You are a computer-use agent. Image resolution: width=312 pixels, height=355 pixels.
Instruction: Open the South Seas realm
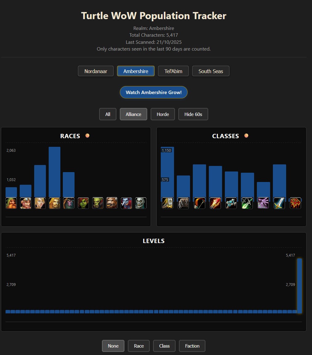click(x=211, y=71)
